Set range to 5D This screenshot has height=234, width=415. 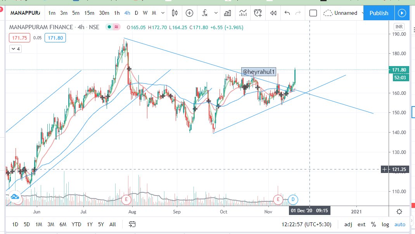pyautogui.click(x=27, y=224)
